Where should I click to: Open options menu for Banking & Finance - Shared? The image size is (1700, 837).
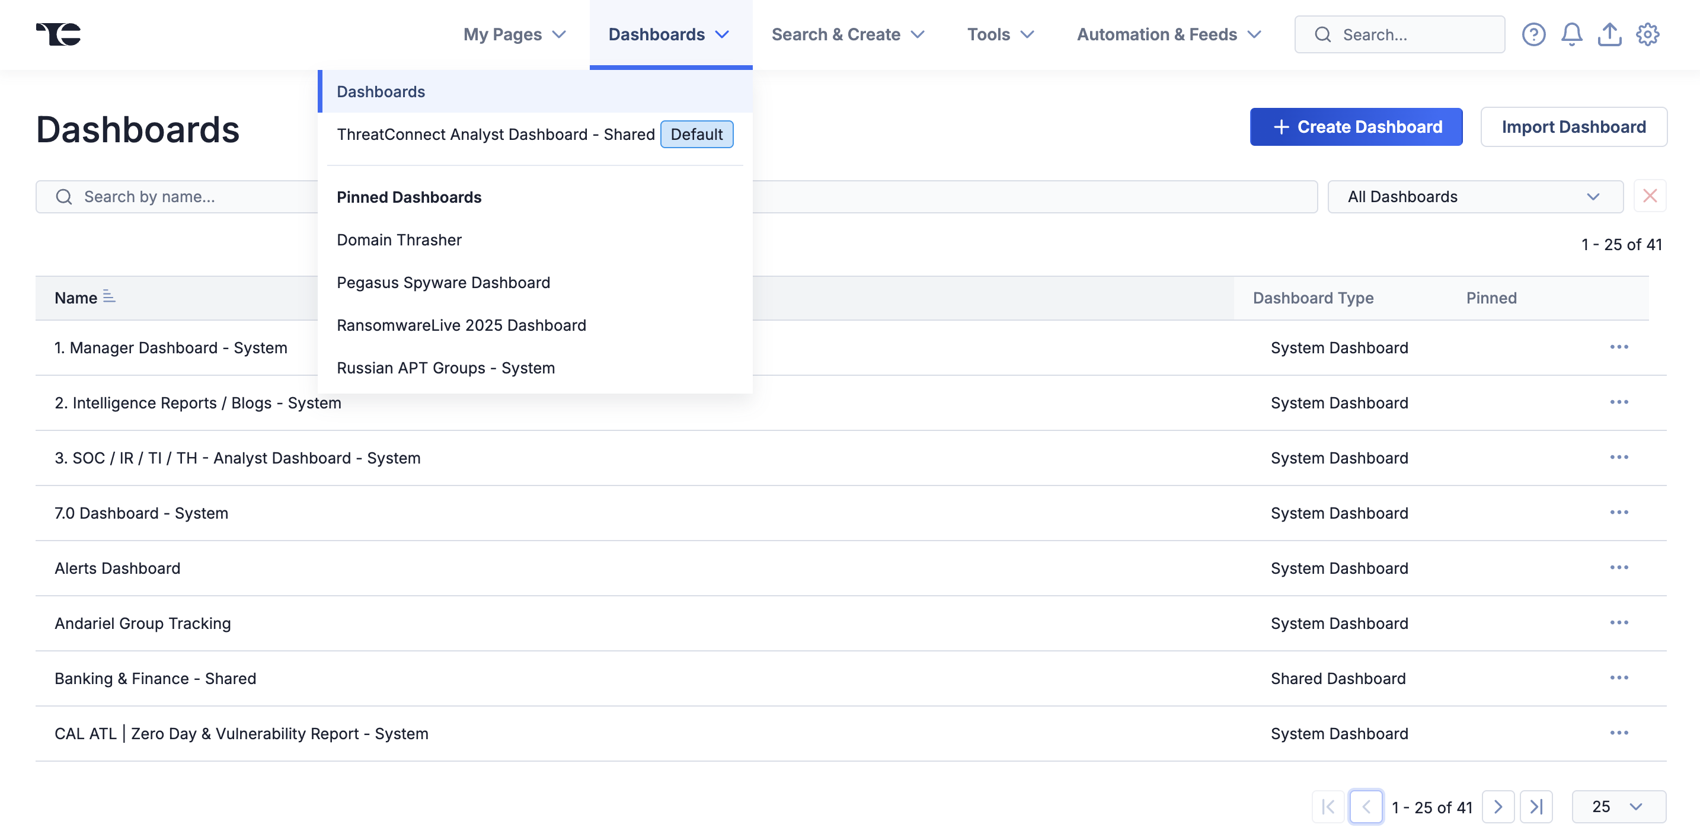pos(1619,678)
